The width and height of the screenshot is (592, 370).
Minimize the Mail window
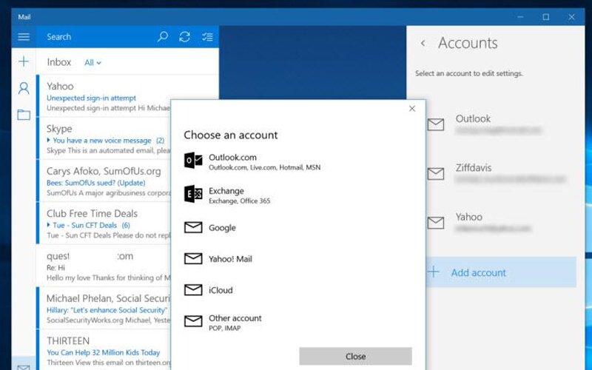pyautogui.click(x=520, y=17)
